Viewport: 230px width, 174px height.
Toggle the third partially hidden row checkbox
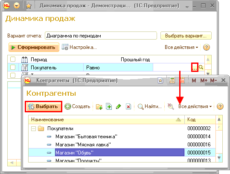tap(13, 75)
